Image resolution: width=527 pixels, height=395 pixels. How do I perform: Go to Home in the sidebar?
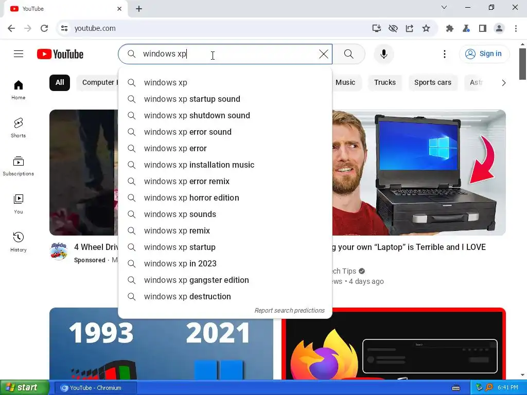click(19, 89)
